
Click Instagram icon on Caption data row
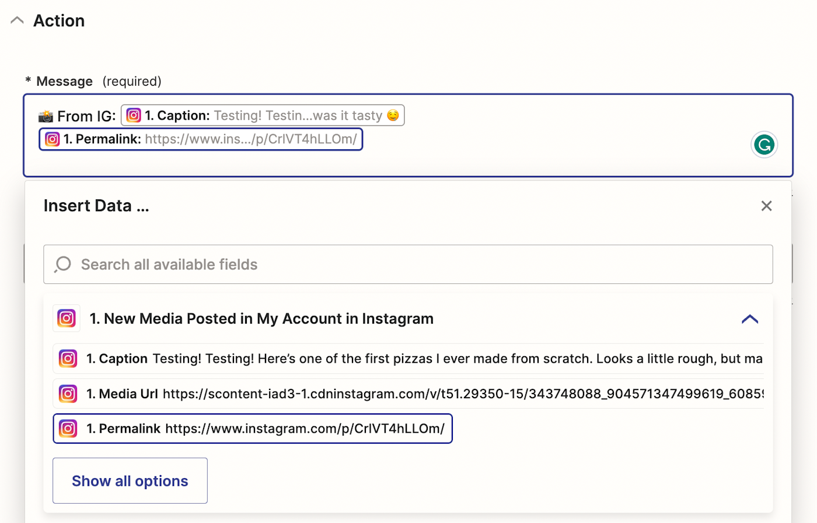[x=68, y=359]
